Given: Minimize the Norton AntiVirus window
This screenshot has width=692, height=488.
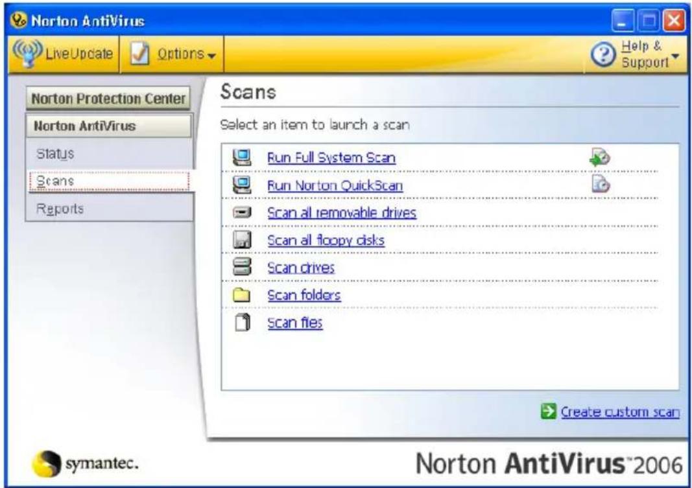Looking at the screenshot, I should (623, 21).
